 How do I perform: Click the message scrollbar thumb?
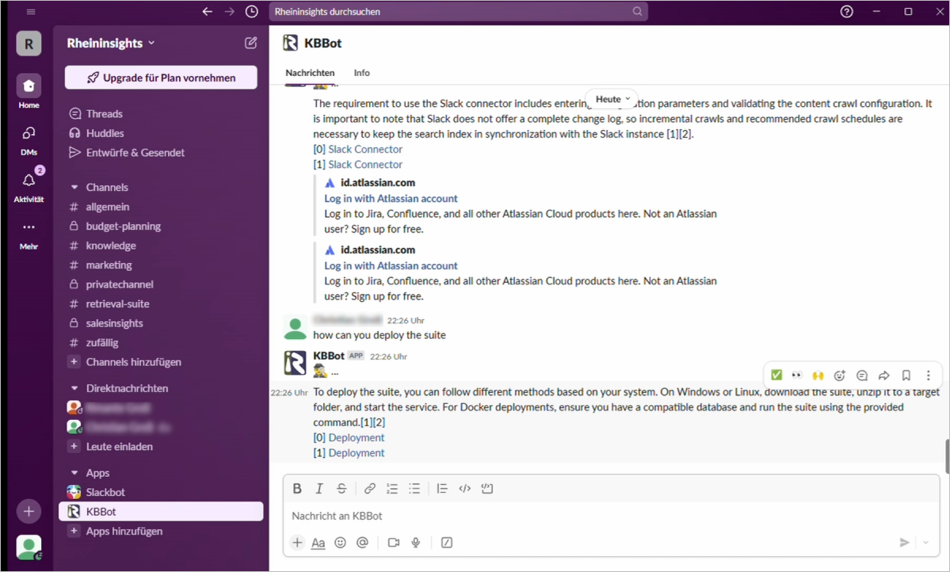946,454
